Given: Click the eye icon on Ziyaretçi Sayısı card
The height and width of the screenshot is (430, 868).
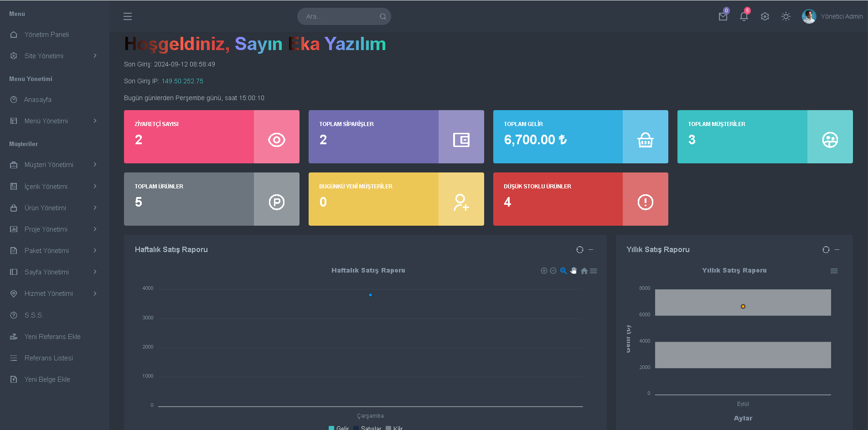Looking at the screenshot, I should tap(277, 140).
